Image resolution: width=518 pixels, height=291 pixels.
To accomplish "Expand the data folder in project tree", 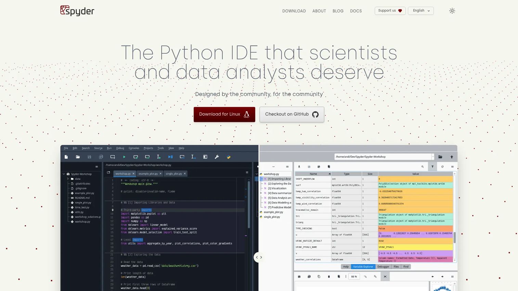I will tap(68, 179).
